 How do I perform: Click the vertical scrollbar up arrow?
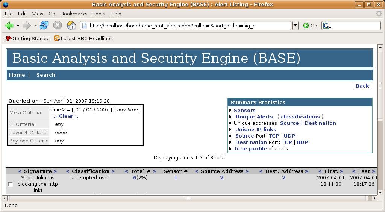point(380,47)
